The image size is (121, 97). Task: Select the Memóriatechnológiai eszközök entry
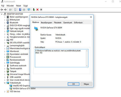[x=20, y=48]
